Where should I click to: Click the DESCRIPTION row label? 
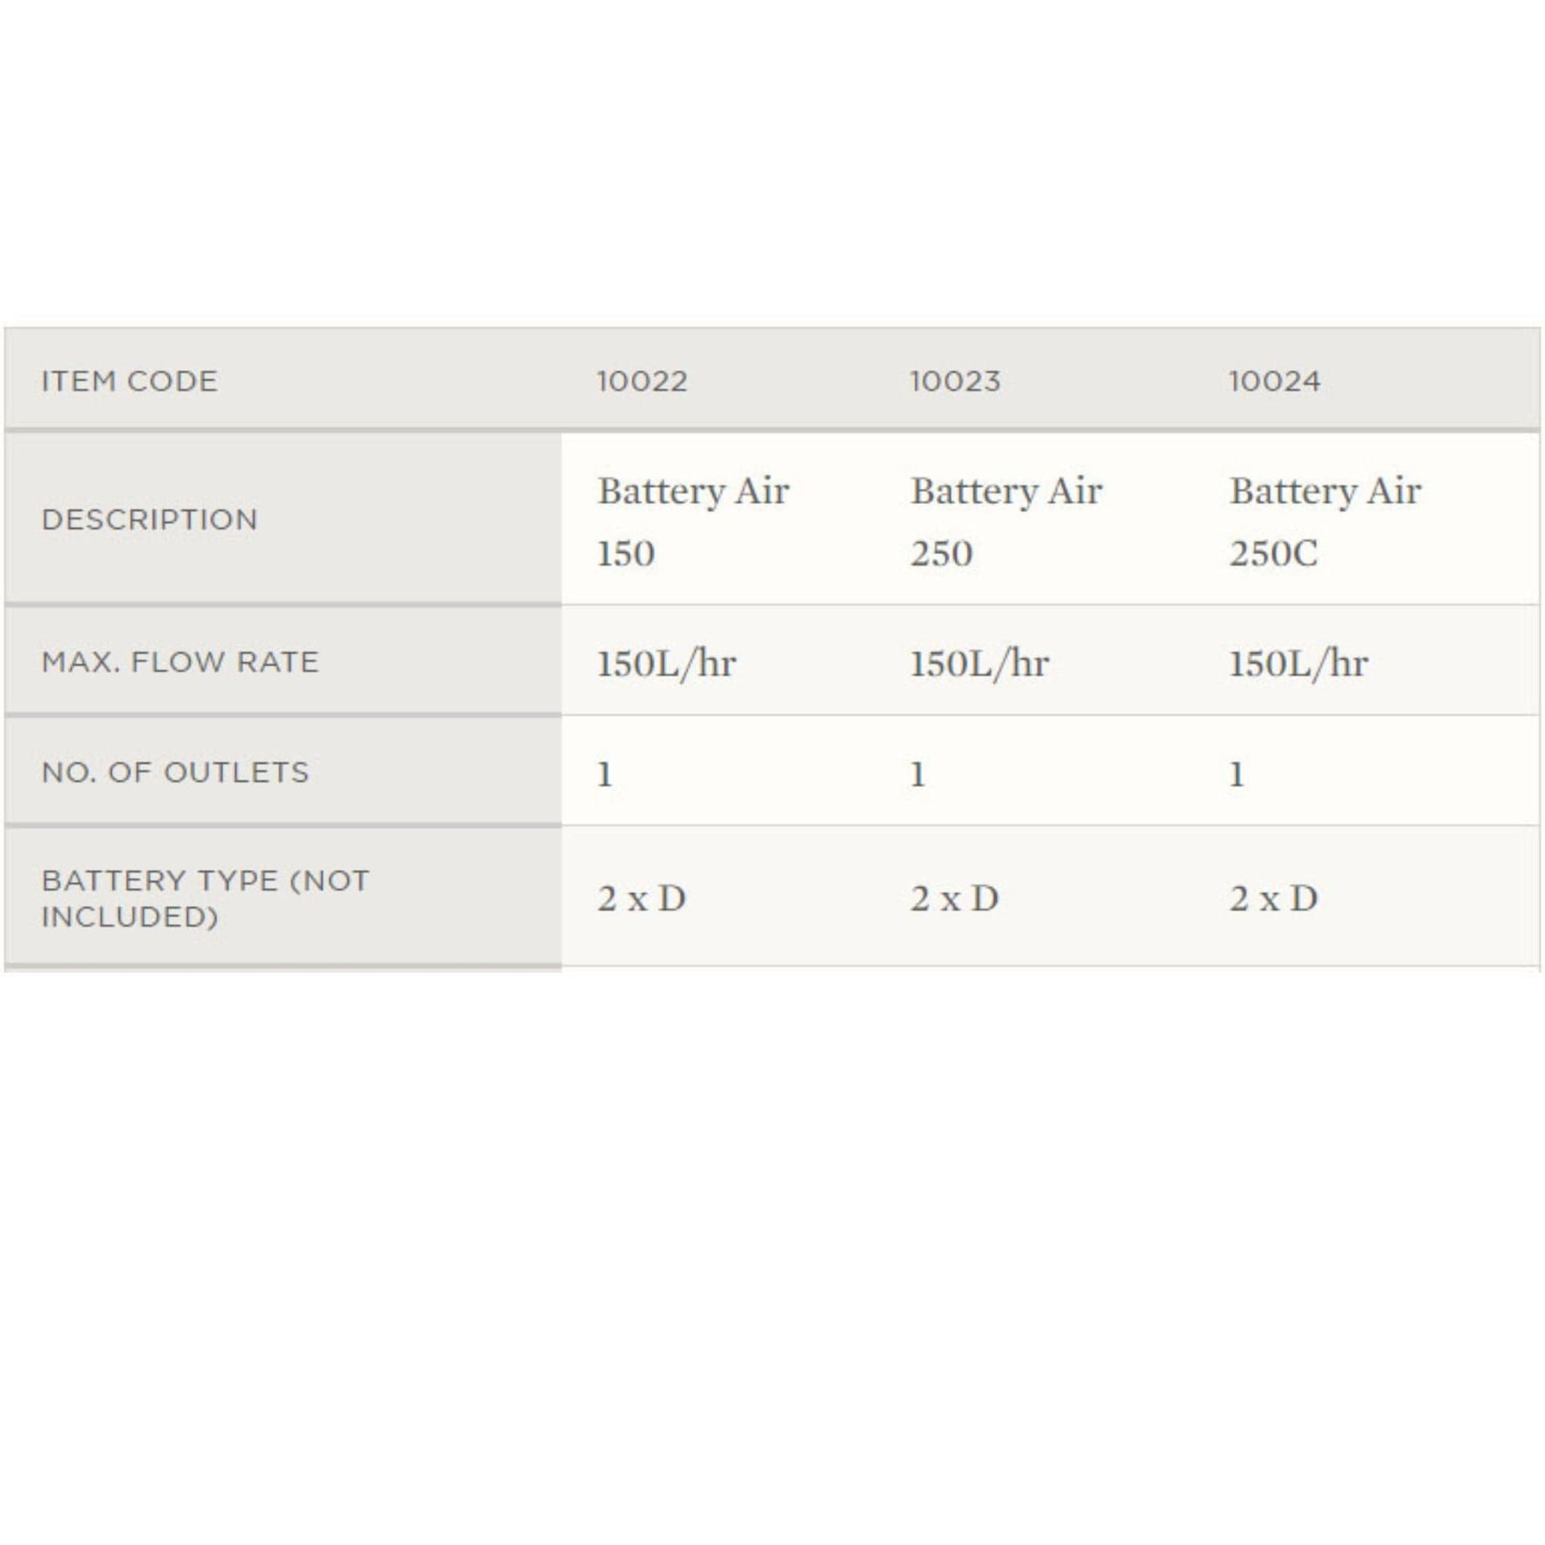pyautogui.click(x=149, y=520)
